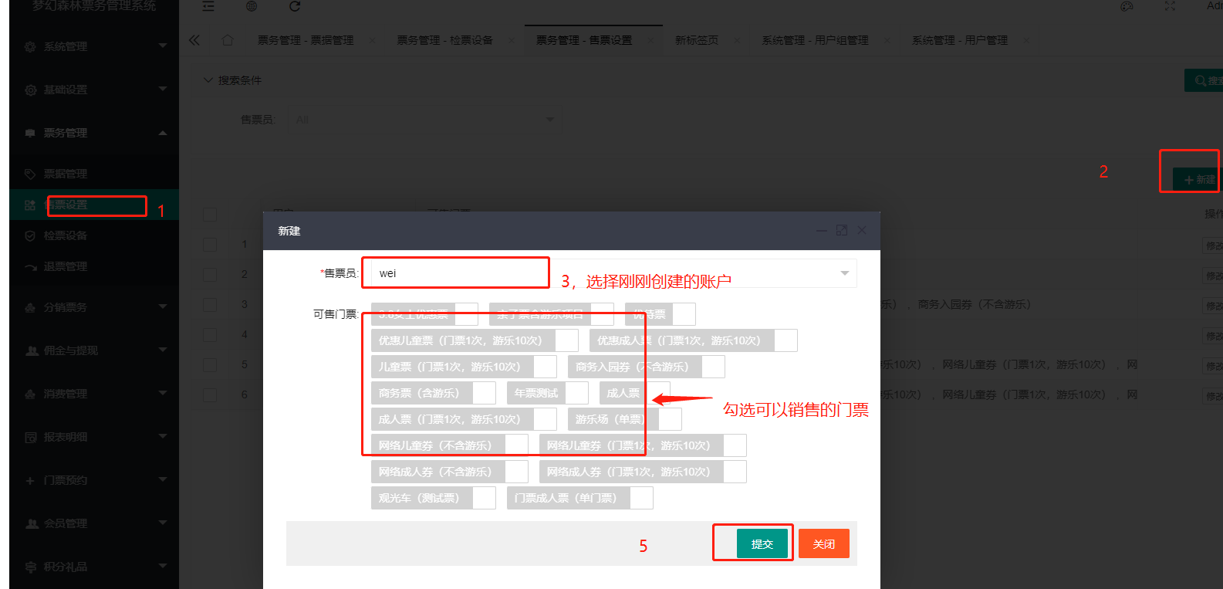Select the 商务票（含游乐） ticket checkbox

click(x=484, y=393)
